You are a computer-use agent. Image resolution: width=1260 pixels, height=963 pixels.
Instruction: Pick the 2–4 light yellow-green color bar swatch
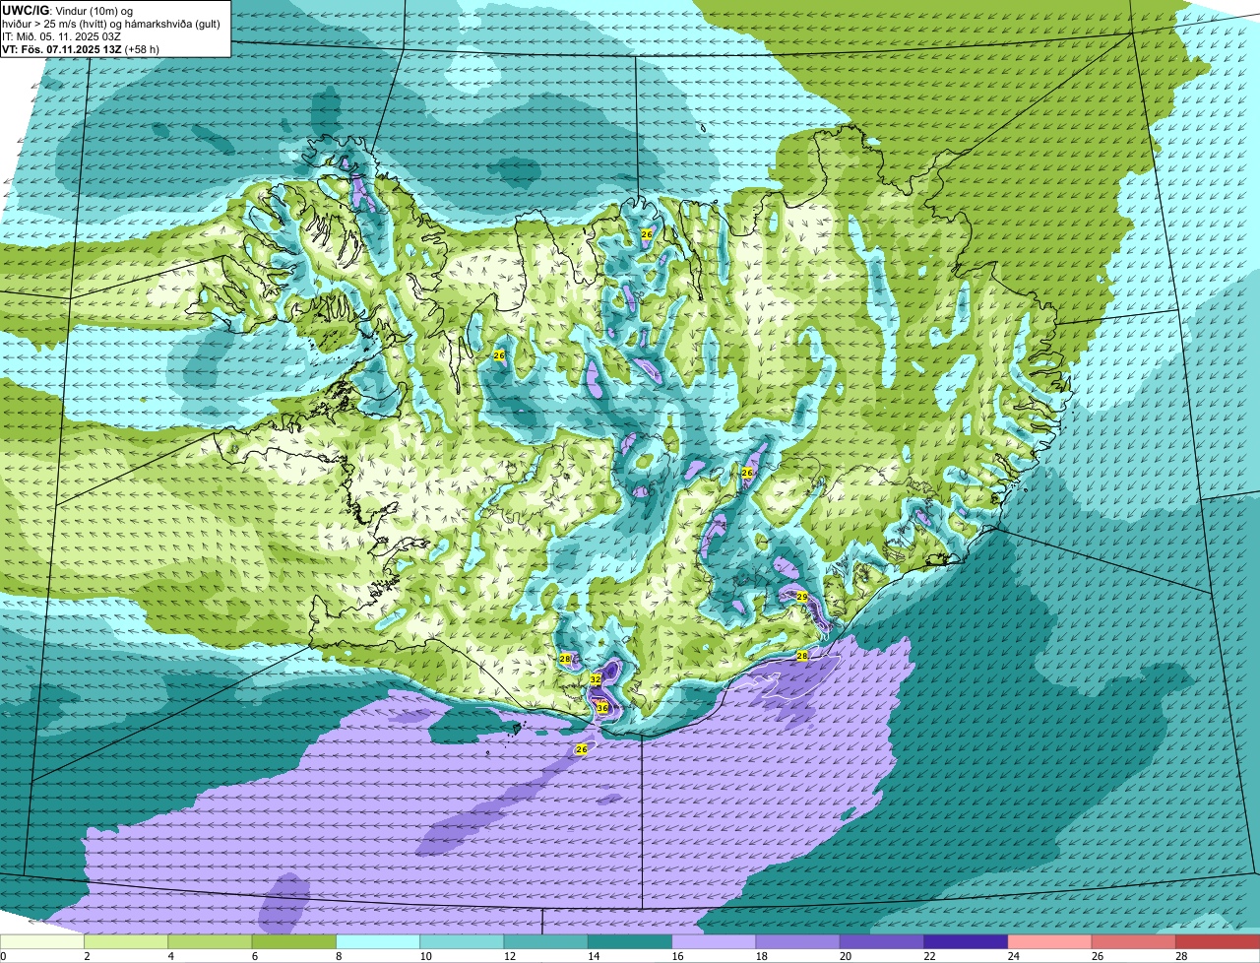127,942
